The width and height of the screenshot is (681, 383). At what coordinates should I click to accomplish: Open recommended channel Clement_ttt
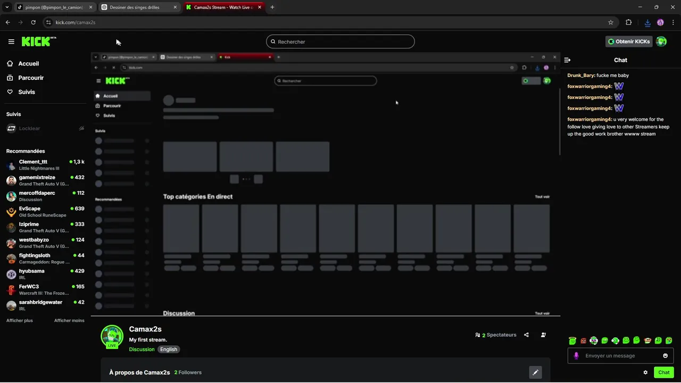pyautogui.click(x=45, y=165)
